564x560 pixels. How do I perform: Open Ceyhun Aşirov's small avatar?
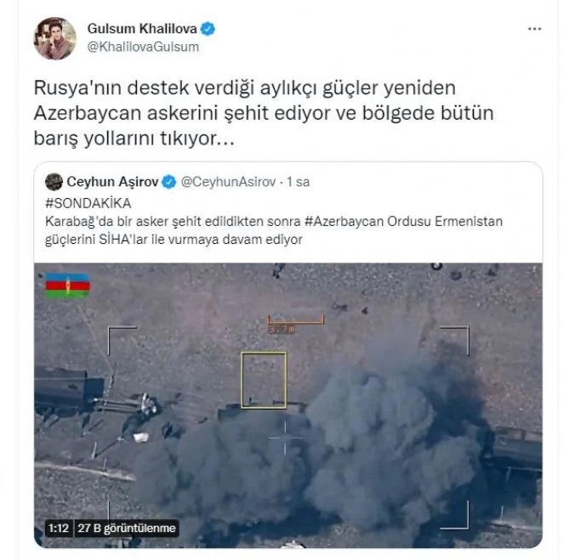[54, 182]
